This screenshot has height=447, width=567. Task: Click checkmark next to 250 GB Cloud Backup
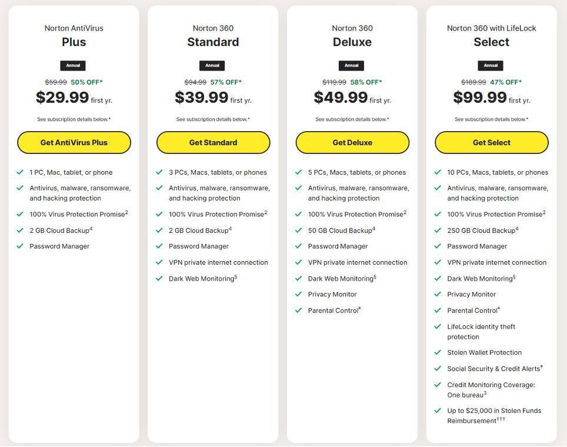click(x=438, y=231)
